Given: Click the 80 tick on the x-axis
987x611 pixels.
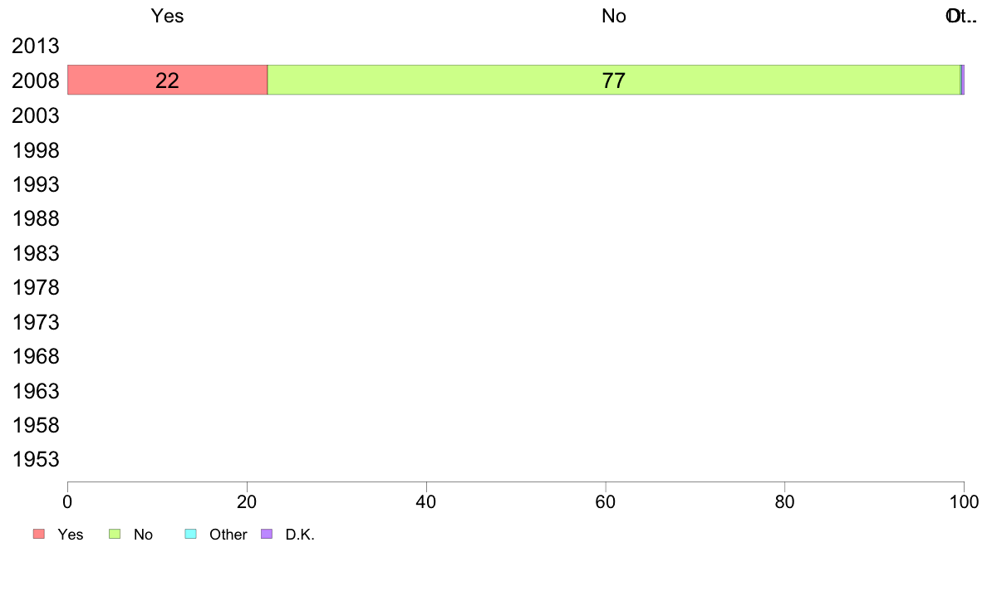Looking at the screenshot, I should pyautogui.click(x=785, y=501).
